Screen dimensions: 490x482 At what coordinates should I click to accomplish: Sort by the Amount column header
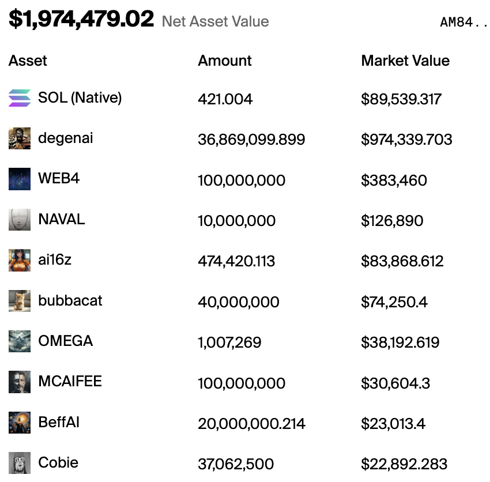coord(225,61)
